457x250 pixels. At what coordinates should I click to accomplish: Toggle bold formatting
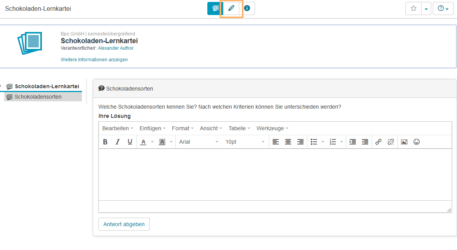tap(105, 142)
